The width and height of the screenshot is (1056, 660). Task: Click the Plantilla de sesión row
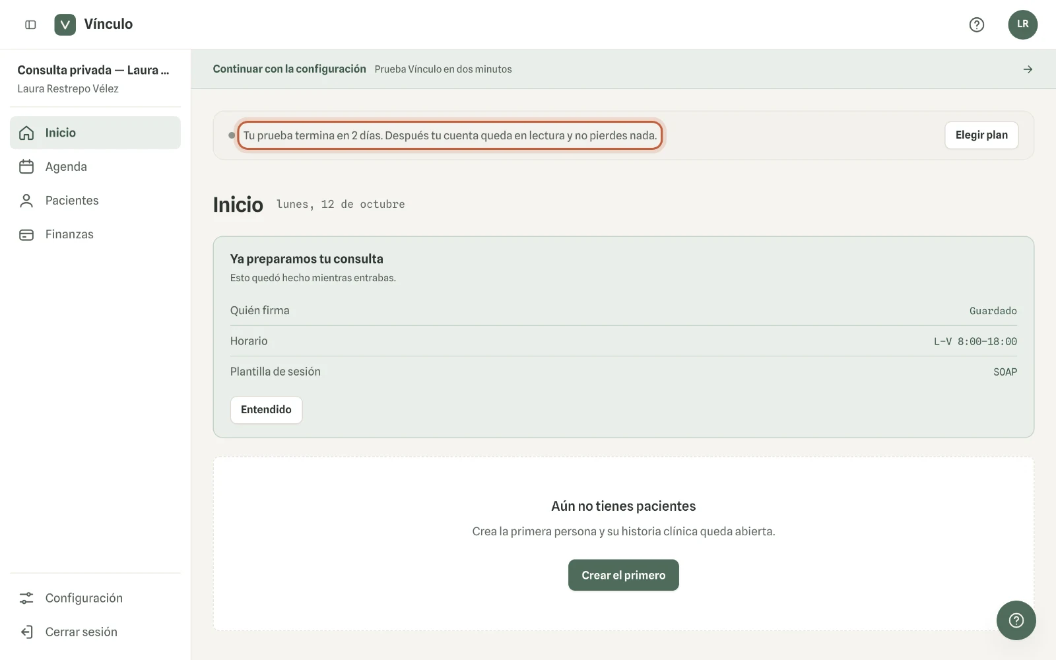coord(623,372)
